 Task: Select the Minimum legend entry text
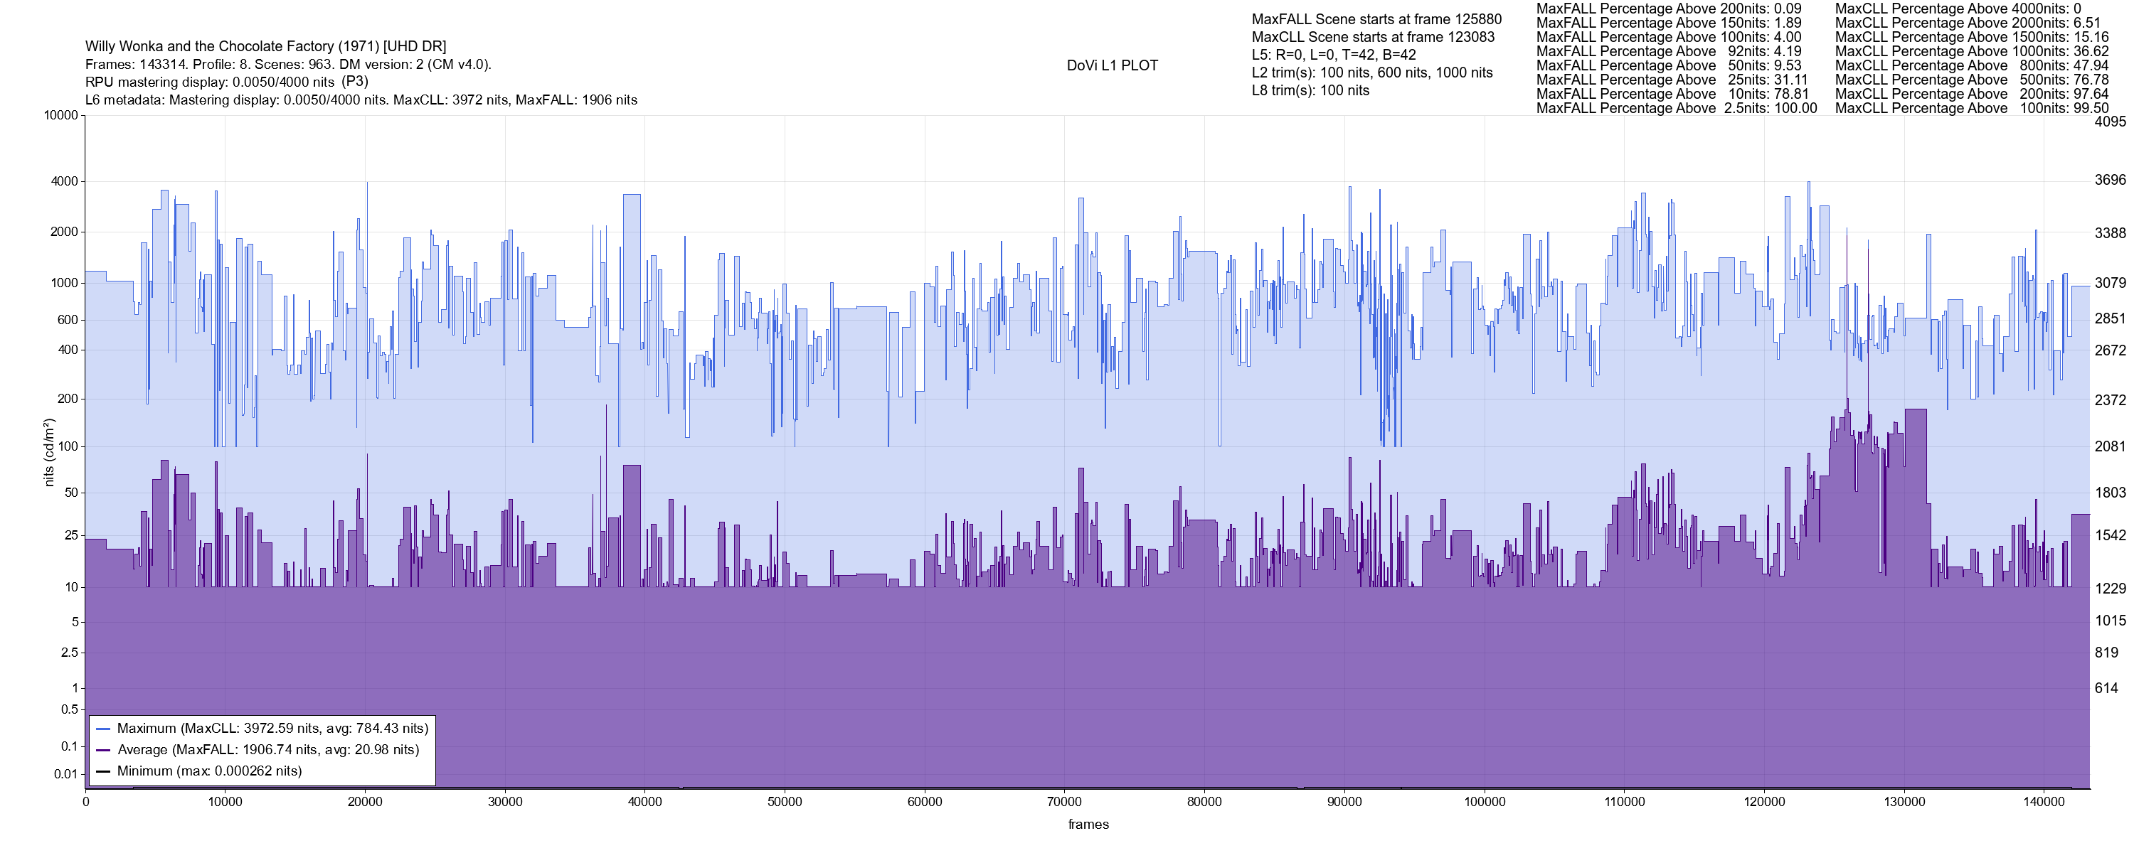tap(208, 772)
